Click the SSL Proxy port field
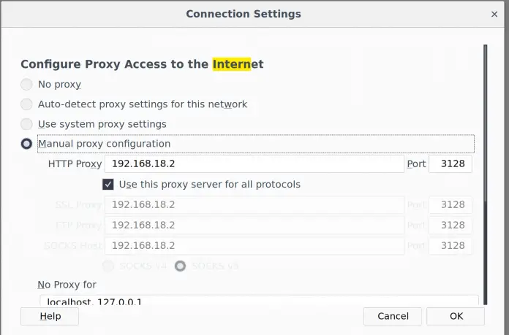The width and height of the screenshot is (509, 335). point(450,205)
